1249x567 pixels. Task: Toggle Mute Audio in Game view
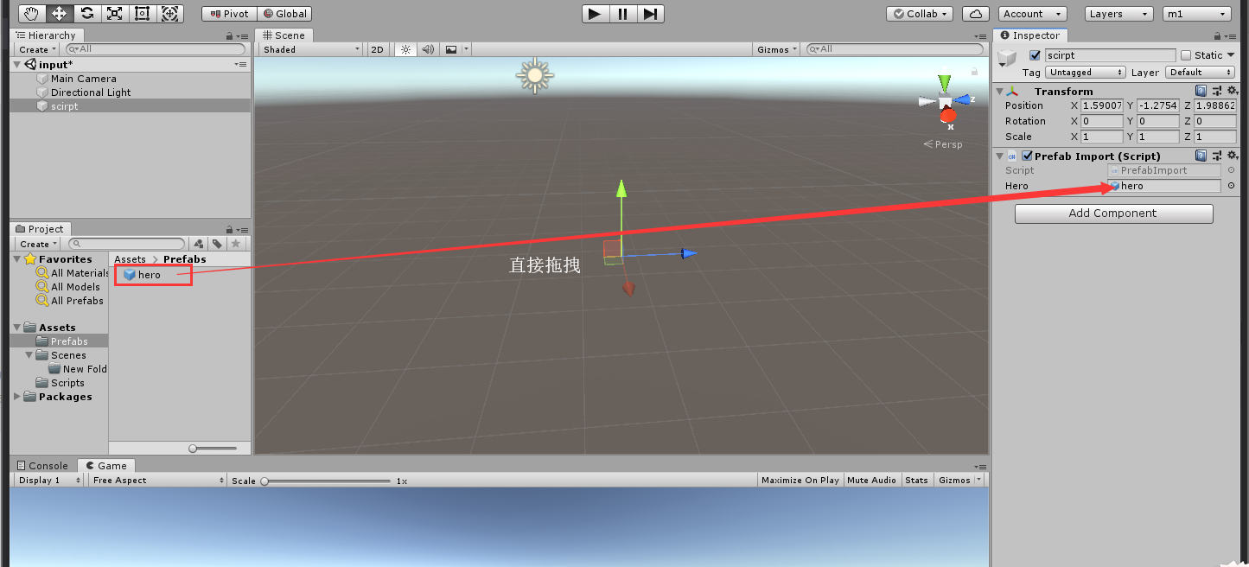871,480
